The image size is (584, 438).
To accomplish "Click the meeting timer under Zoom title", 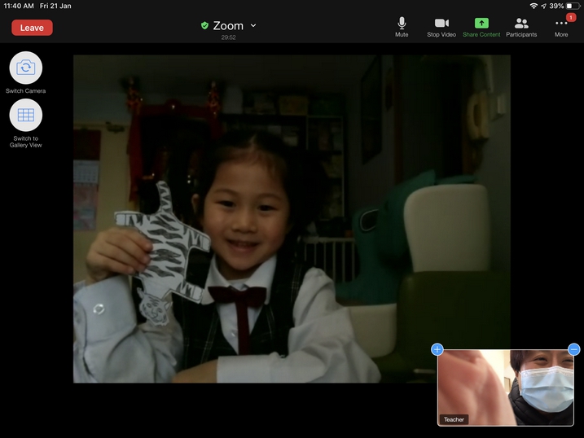I will (x=228, y=37).
